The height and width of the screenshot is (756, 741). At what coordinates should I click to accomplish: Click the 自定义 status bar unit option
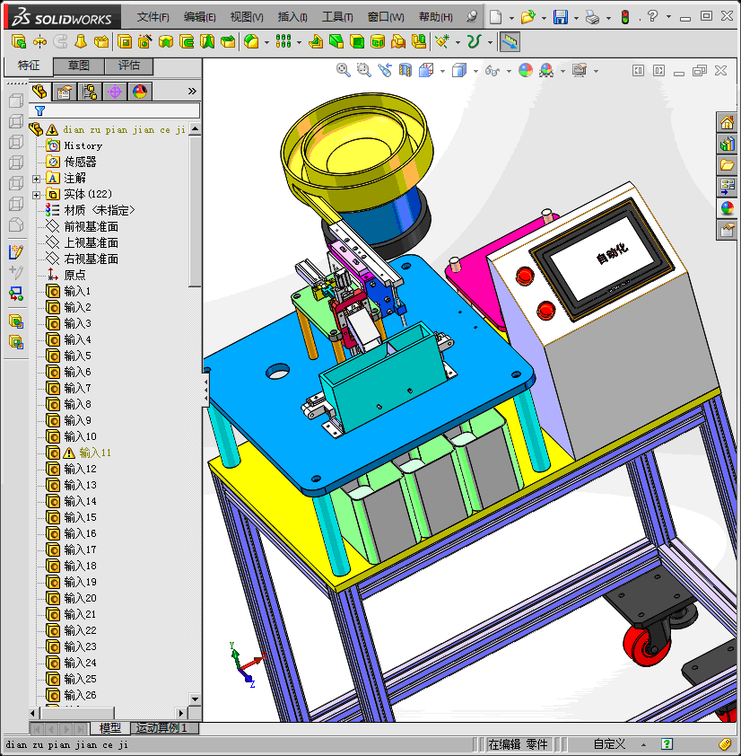pos(609,744)
